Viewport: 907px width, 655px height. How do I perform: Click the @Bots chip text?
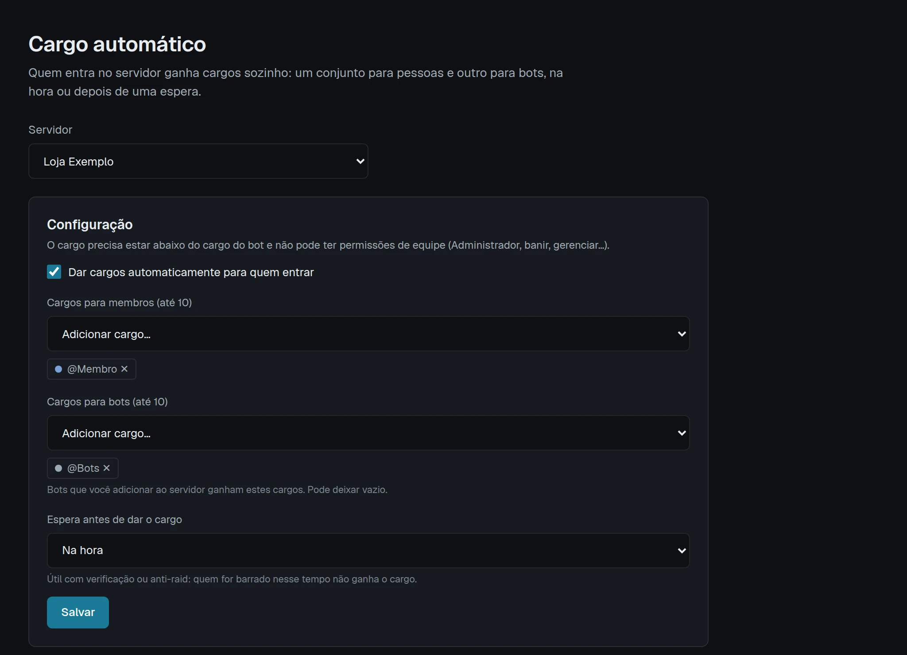click(83, 468)
